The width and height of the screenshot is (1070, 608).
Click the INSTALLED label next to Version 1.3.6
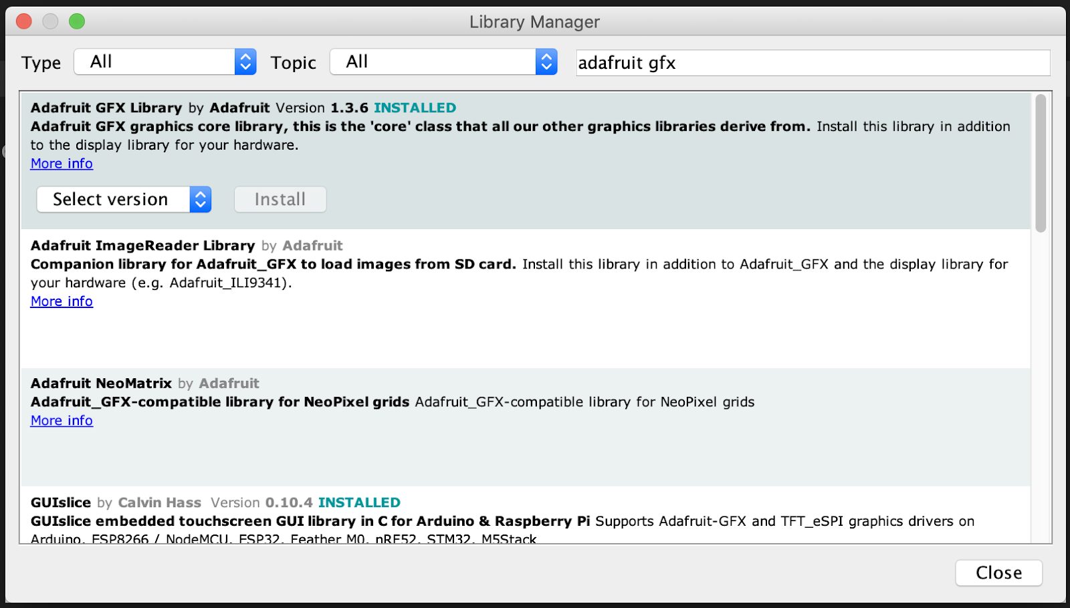(x=415, y=108)
